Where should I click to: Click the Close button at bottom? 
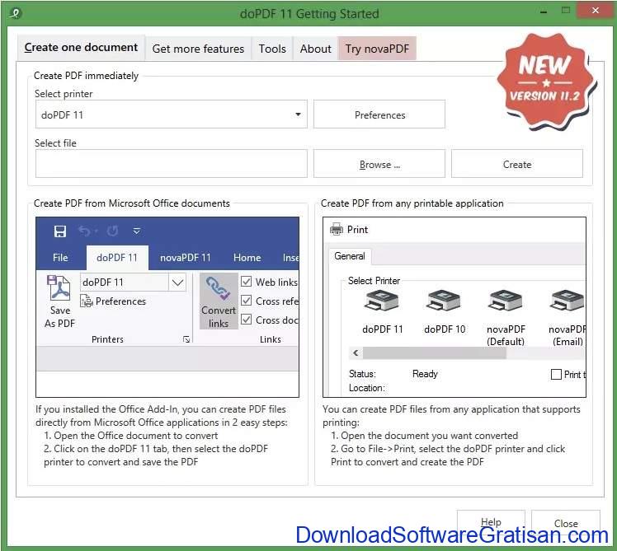point(566,523)
